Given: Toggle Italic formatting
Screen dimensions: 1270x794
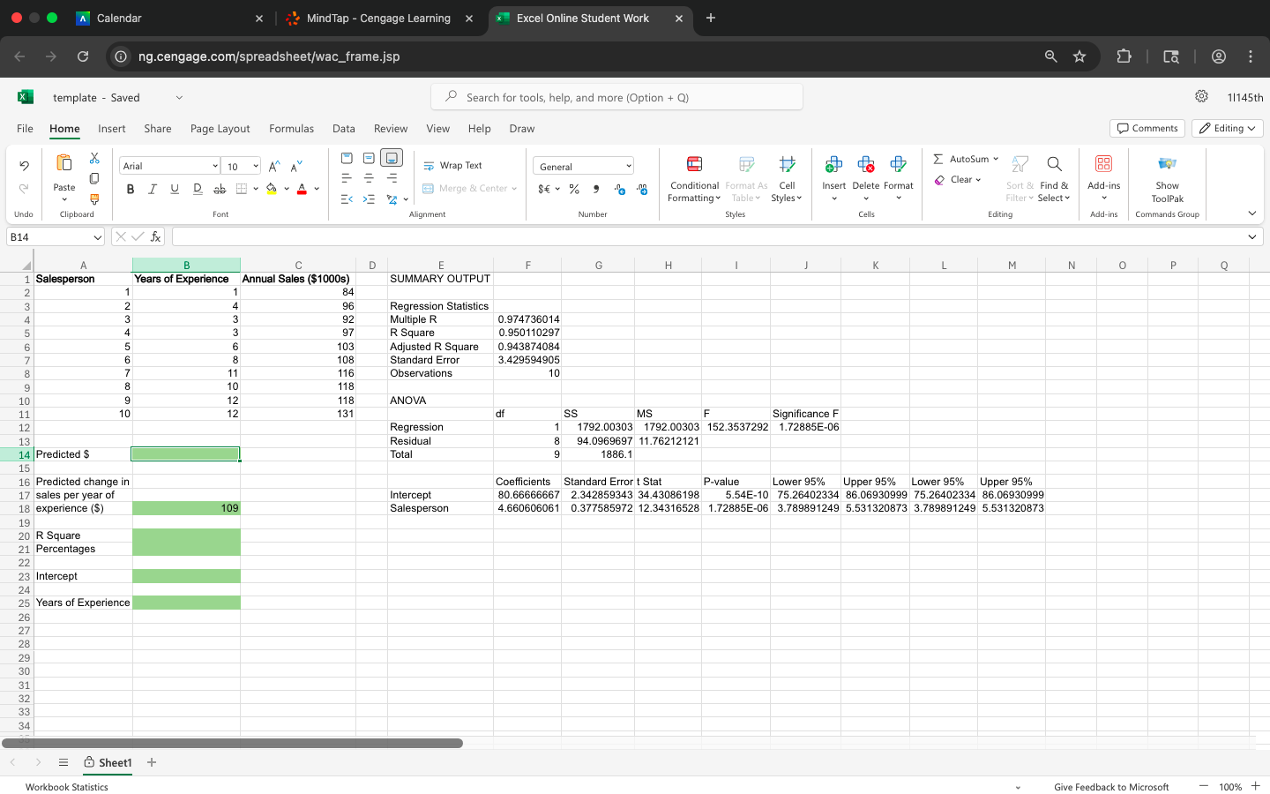Looking at the screenshot, I should pyautogui.click(x=153, y=189).
